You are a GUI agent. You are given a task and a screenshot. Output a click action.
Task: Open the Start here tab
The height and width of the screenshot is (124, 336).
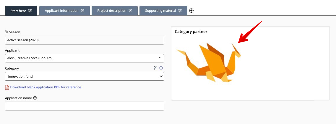click(21, 11)
